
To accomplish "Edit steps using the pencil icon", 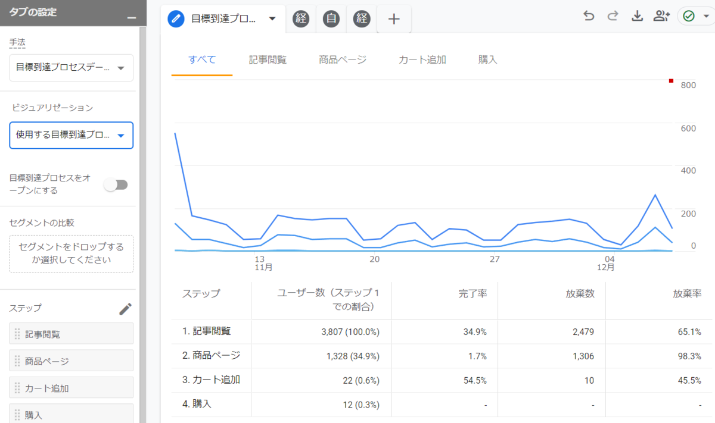I will click(x=125, y=308).
